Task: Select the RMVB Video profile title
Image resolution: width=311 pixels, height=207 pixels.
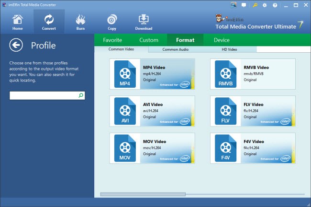Action: [x=256, y=68]
